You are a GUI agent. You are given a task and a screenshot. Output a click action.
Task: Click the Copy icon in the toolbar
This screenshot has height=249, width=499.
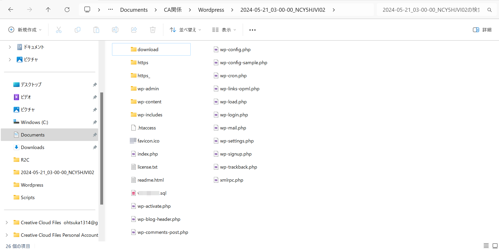[77, 30]
